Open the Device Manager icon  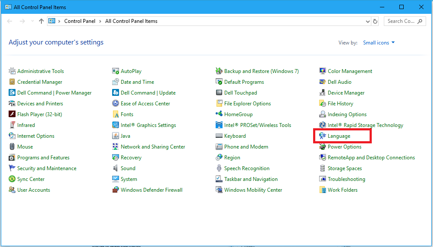pyautogui.click(x=323, y=93)
